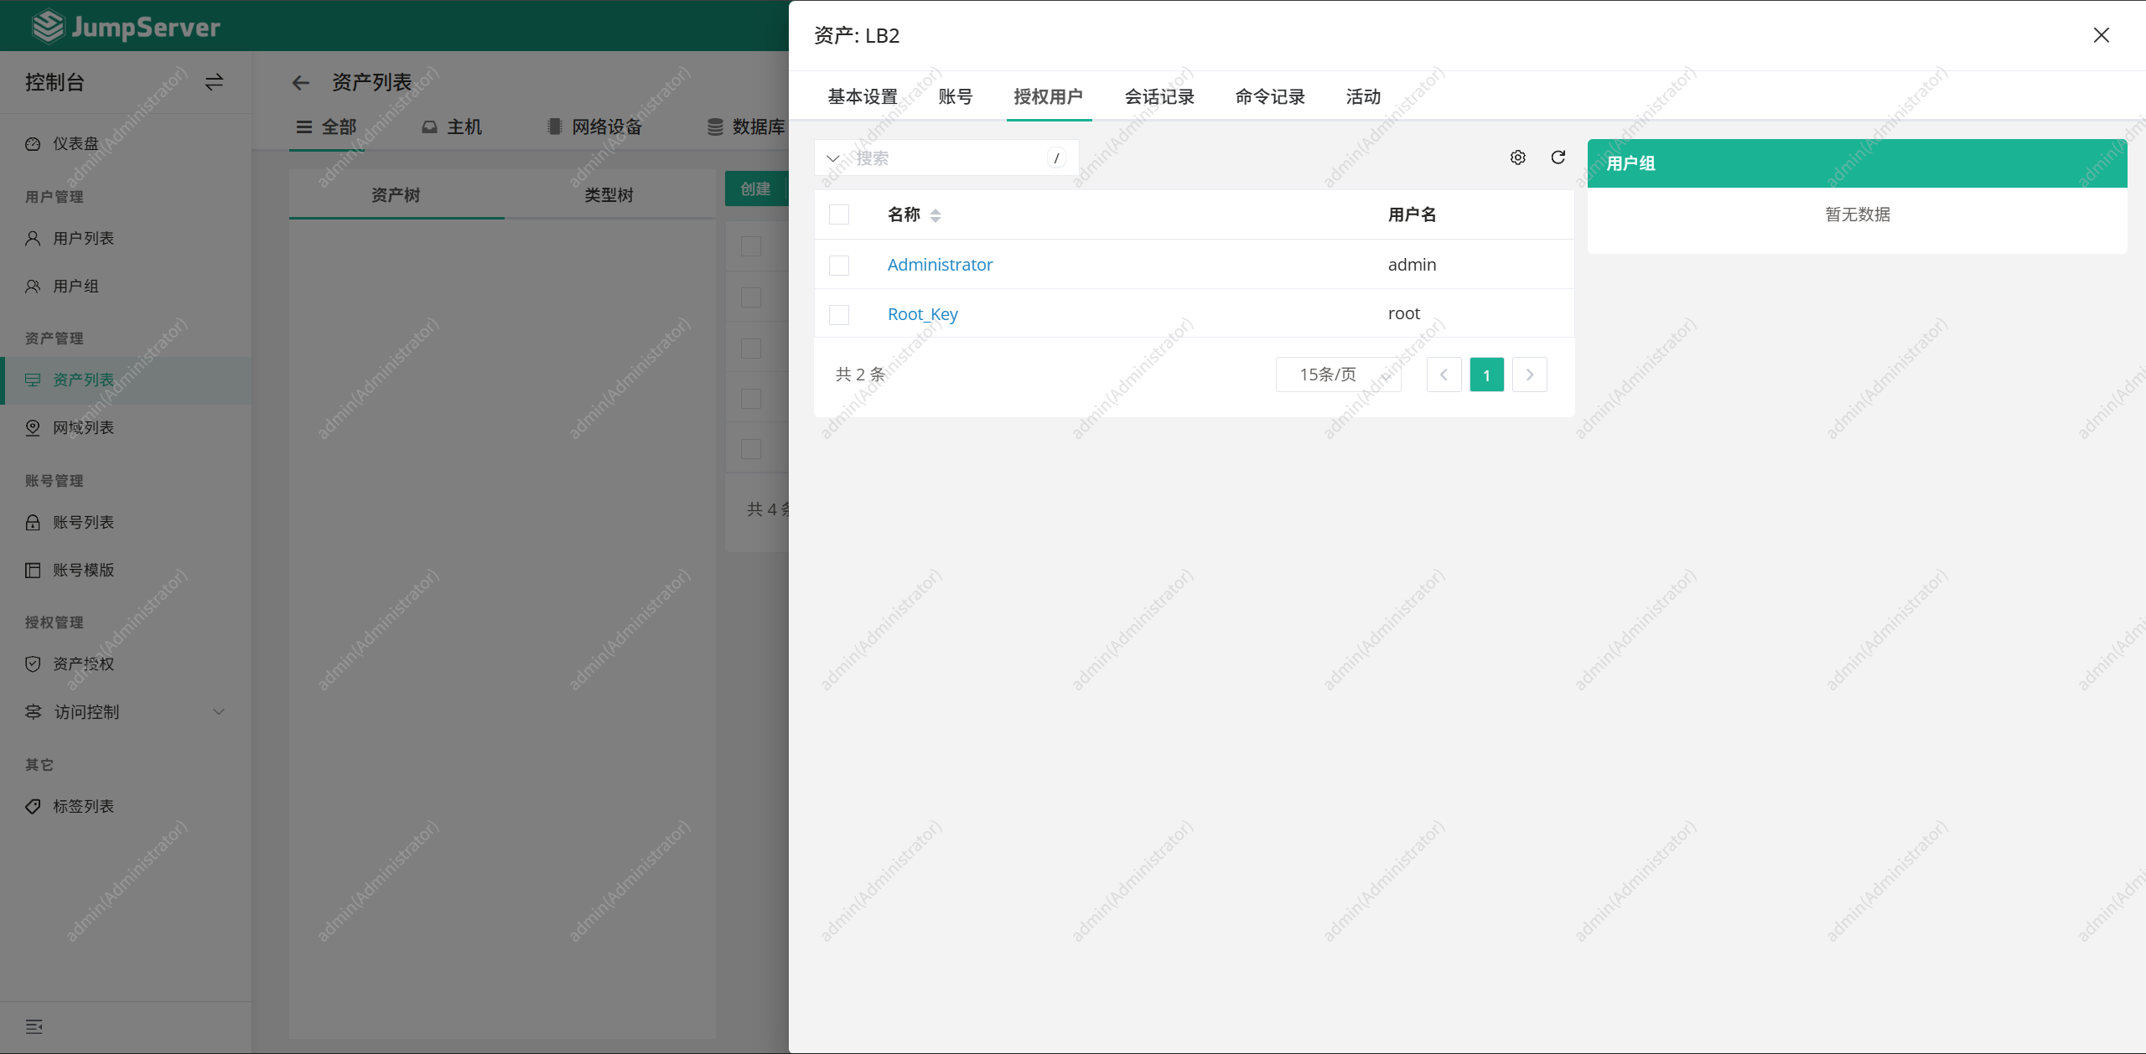This screenshot has width=2146, height=1054.
Task: Open the 命令记录 tab
Action: [1270, 97]
